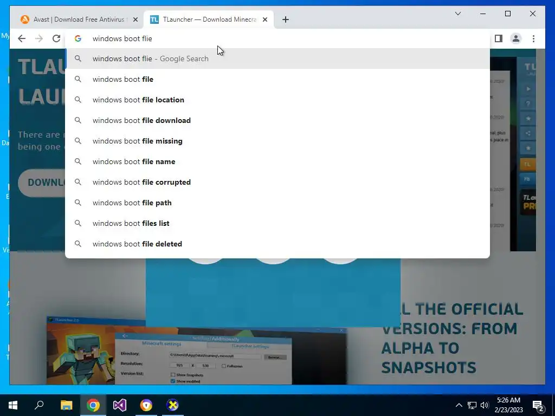This screenshot has height=416, width=555.
Task: Open the notification center with 2 notifications
Action: [x=538, y=405]
